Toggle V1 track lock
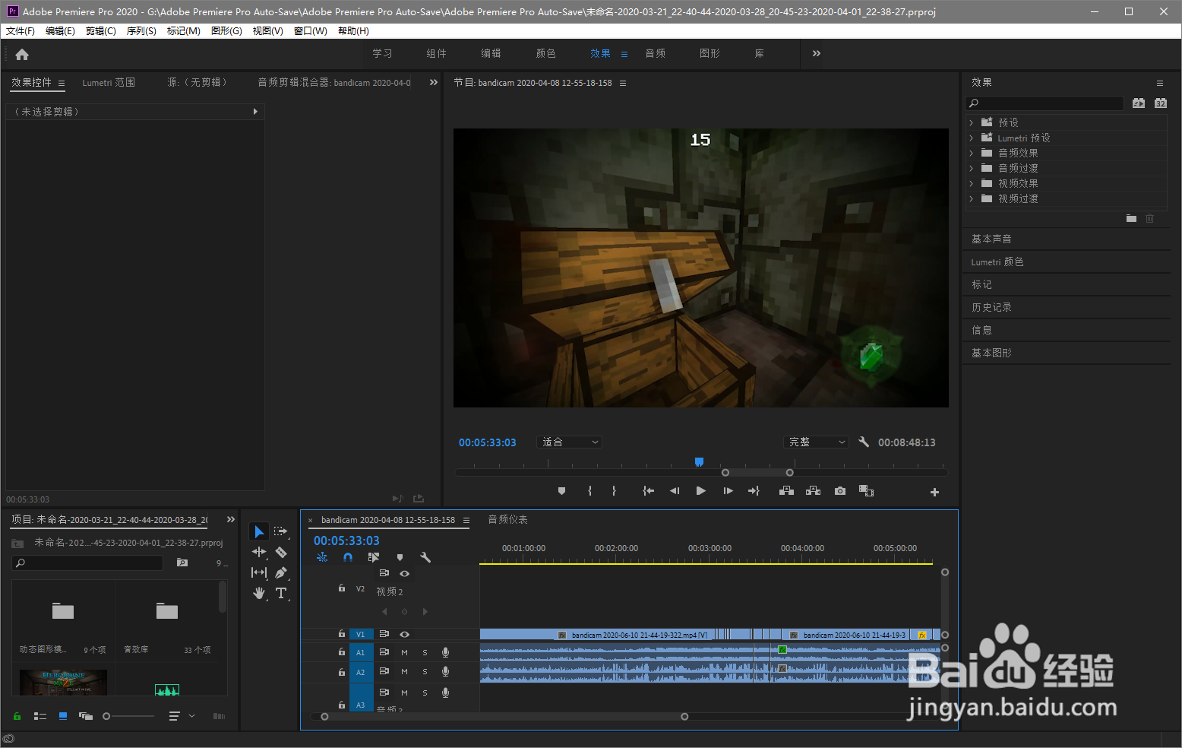The image size is (1182, 748). tap(342, 634)
